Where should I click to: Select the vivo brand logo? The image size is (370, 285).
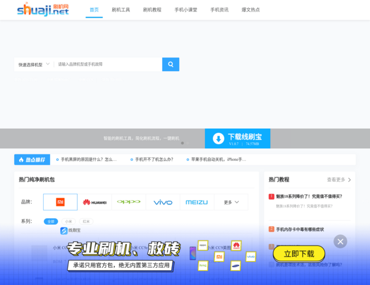(x=163, y=202)
